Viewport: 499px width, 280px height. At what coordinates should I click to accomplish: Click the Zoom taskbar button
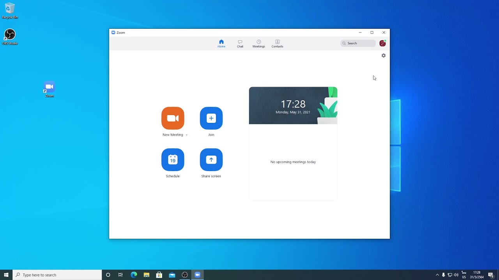tap(198, 275)
